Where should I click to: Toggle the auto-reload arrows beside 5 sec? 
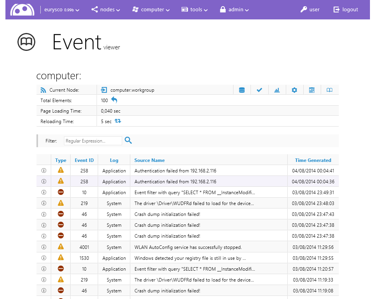click(118, 121)
